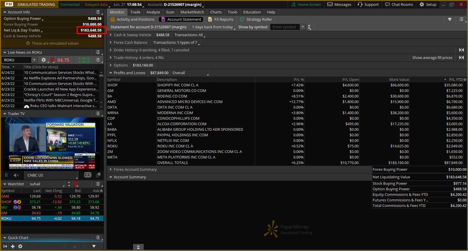Pause the Trader TV video
The width and height of the screenshot is (468, 251).
[6, 175]
